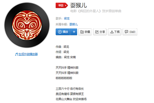The width and height of the screenshot is (154, 103).
Task: Open the comments bubble showing (849)
Action: pyautogui.click(x=130, y=32)
